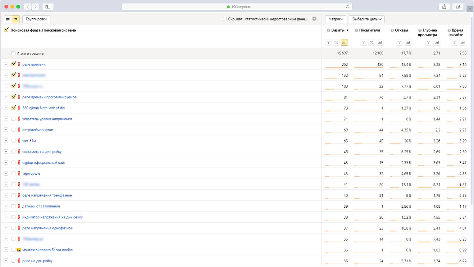The height and width of the screenshot is (267, 474).
Task: Click percent icon under Посетители column
Action: tap(372, 42)
